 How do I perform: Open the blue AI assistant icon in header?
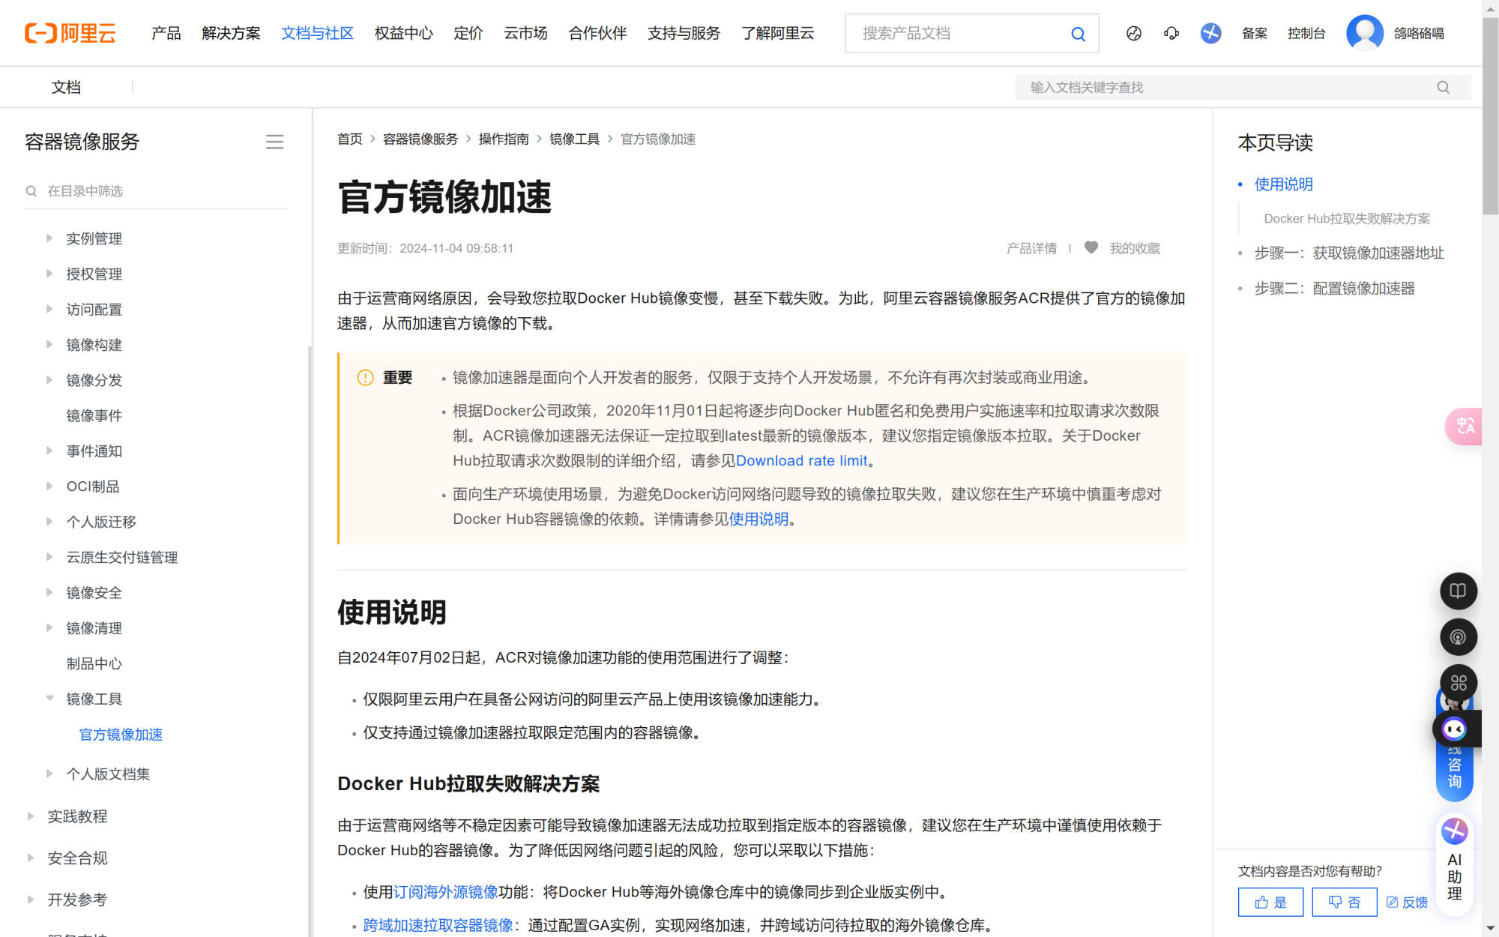1210,33
